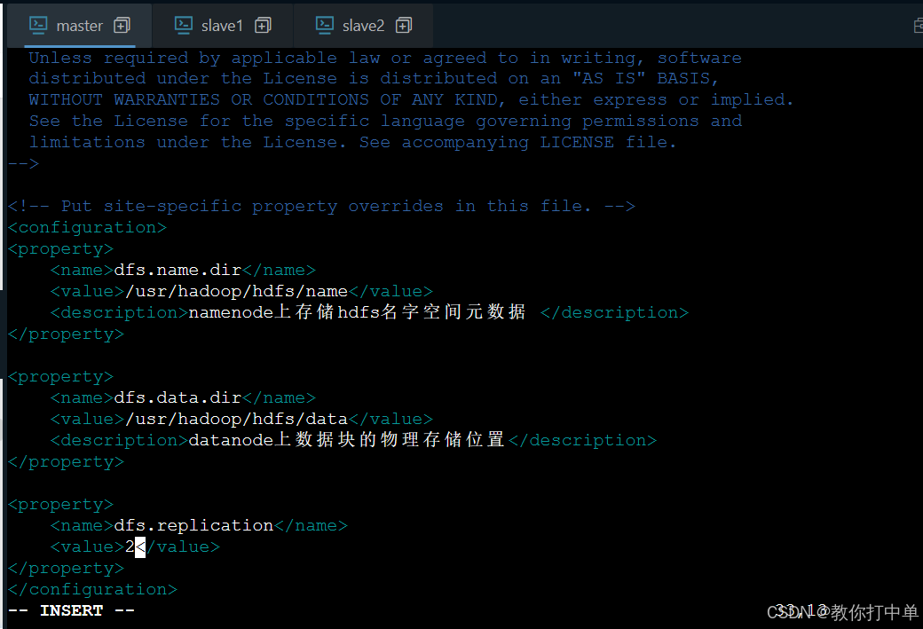Switch to the master terminal tab
This screenshot has width=923, height=629.
pos(79,26)
